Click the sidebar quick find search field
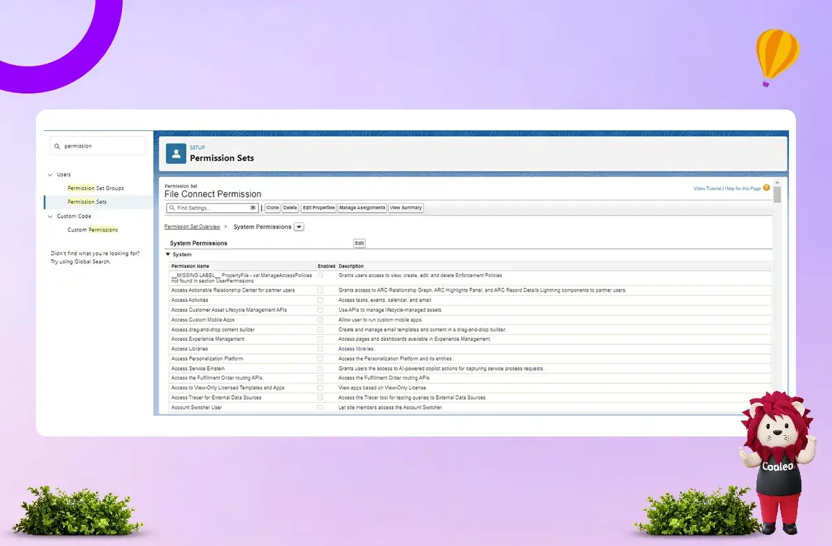 [x=98, y=146]
